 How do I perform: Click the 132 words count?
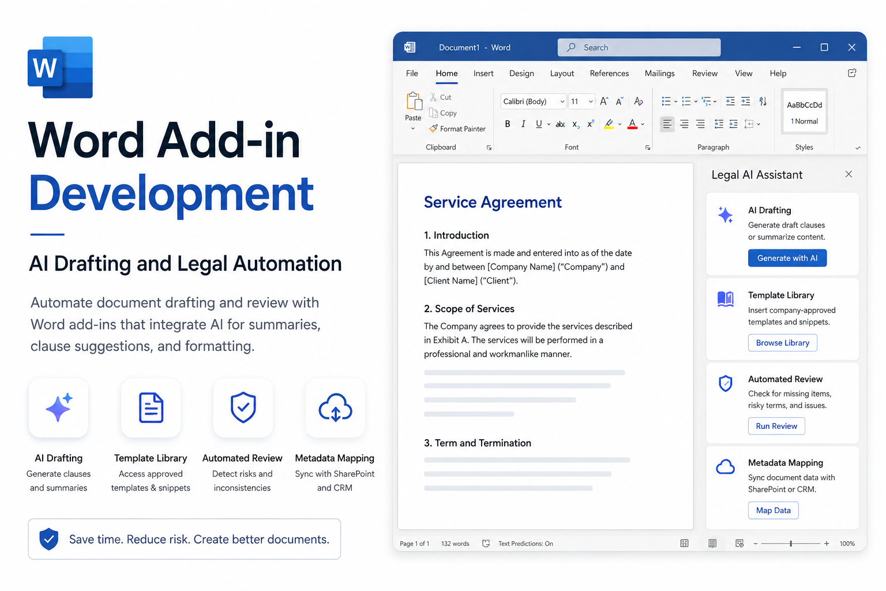point(455,544)
